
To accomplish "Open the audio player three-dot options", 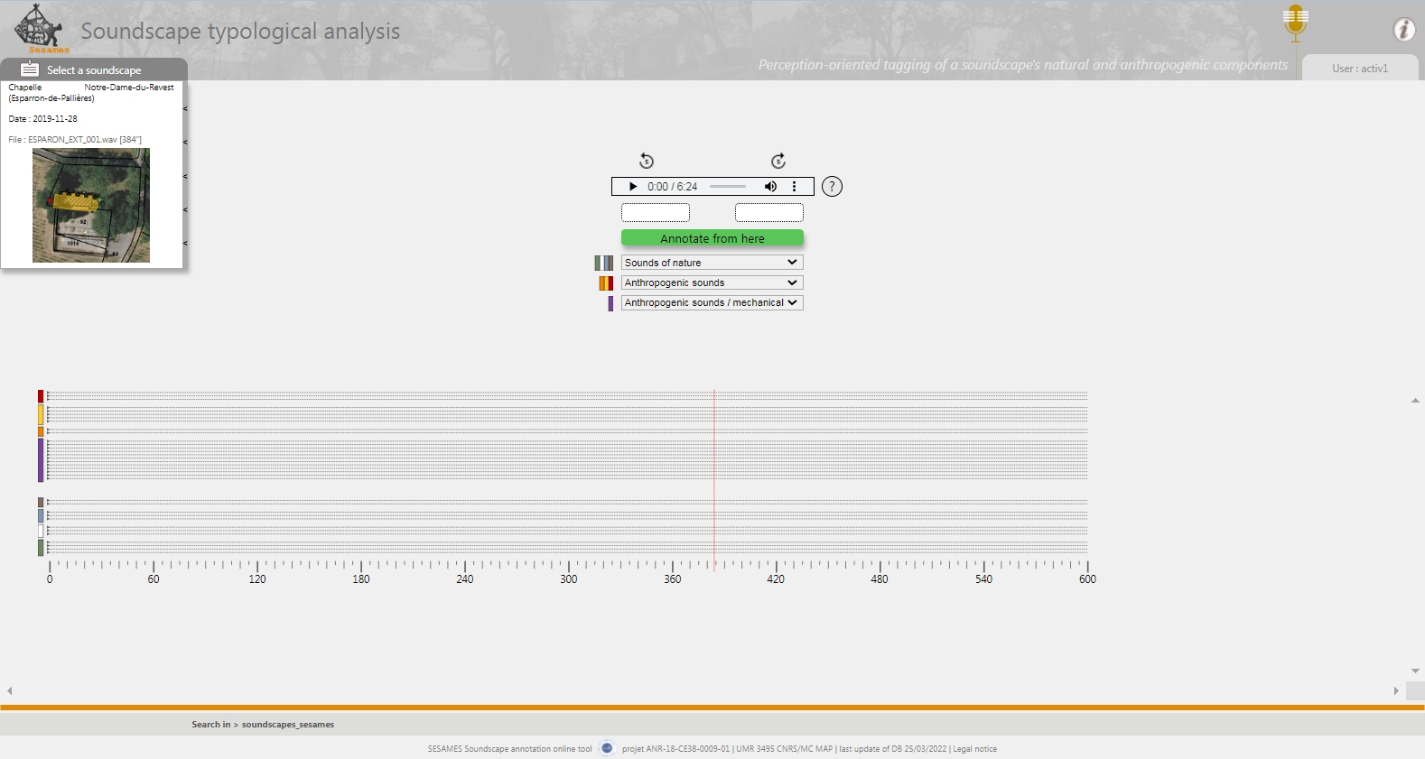I will pos(795,187).
